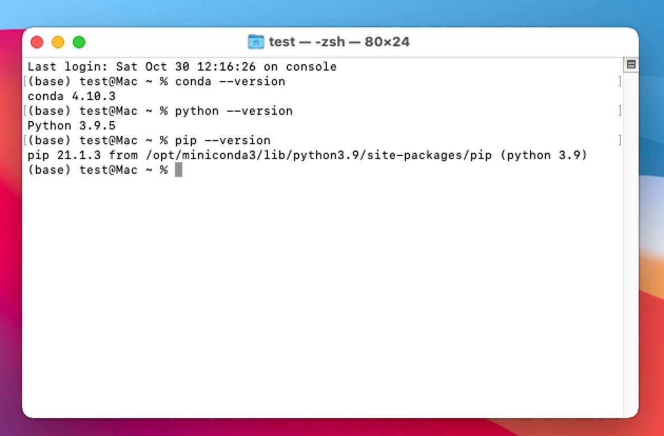Click the green full-screen window button
Viewport: 664px width, 436px height.
click(x=79, y=42)
